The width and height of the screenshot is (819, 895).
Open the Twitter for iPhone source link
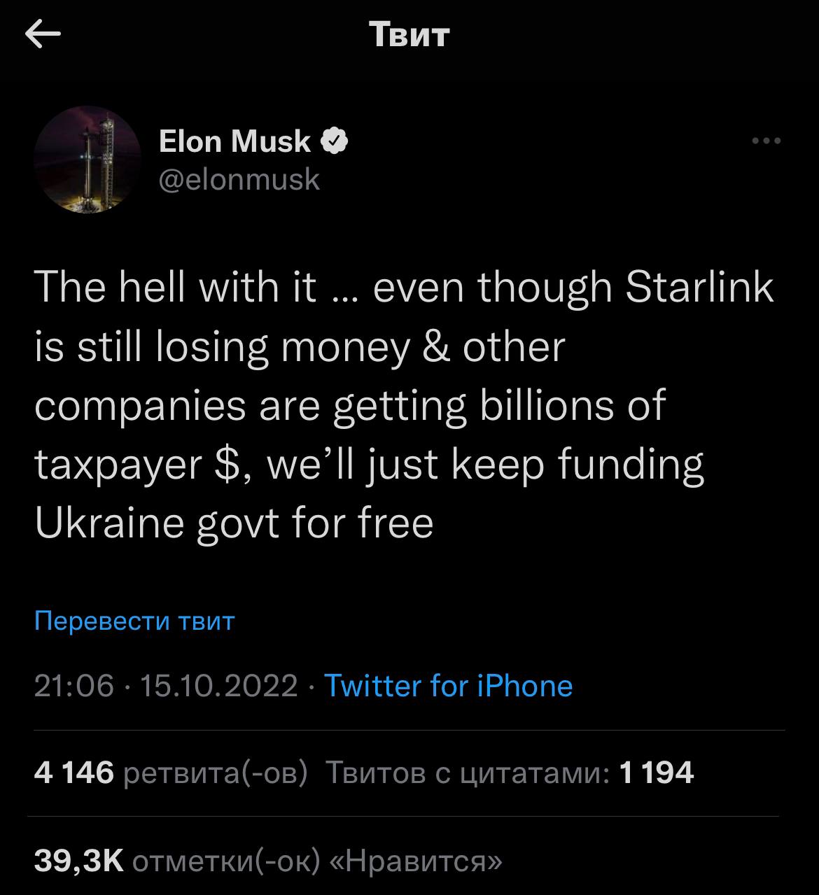449,686
